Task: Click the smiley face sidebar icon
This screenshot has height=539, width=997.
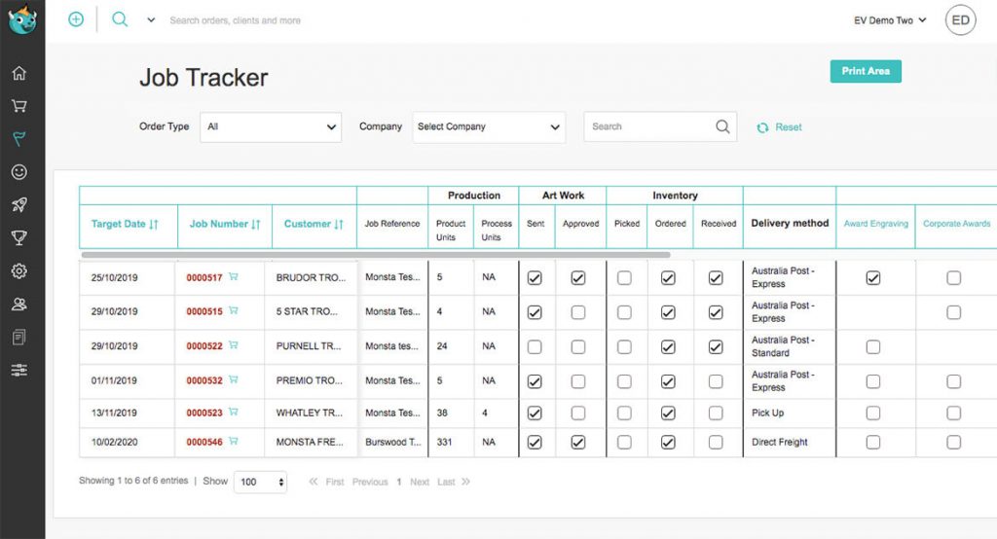Action: pos(19,171)
